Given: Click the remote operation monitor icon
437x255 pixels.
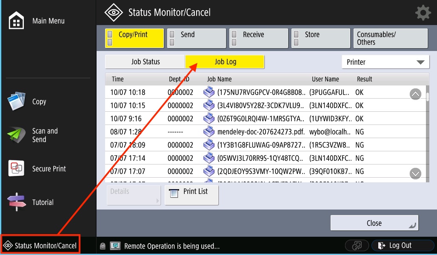Looking at the screenshot, I should (x=115, y=246).
